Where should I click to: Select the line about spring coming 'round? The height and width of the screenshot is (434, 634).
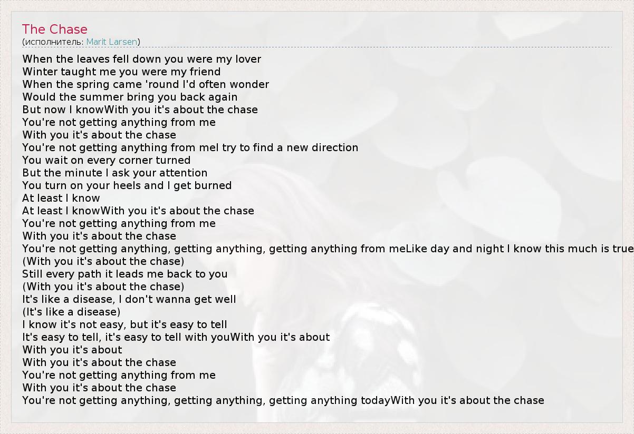point(146,84)
